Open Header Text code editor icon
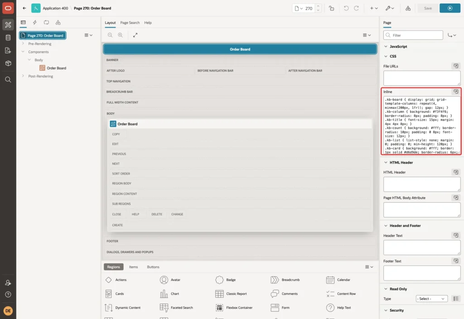The width and height of the screenshot is (464, 319). [456, 235]
